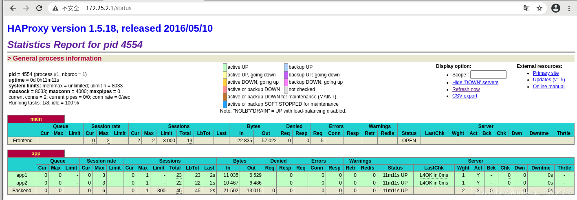Reload the page with the refresh icon

coord(39,8)
